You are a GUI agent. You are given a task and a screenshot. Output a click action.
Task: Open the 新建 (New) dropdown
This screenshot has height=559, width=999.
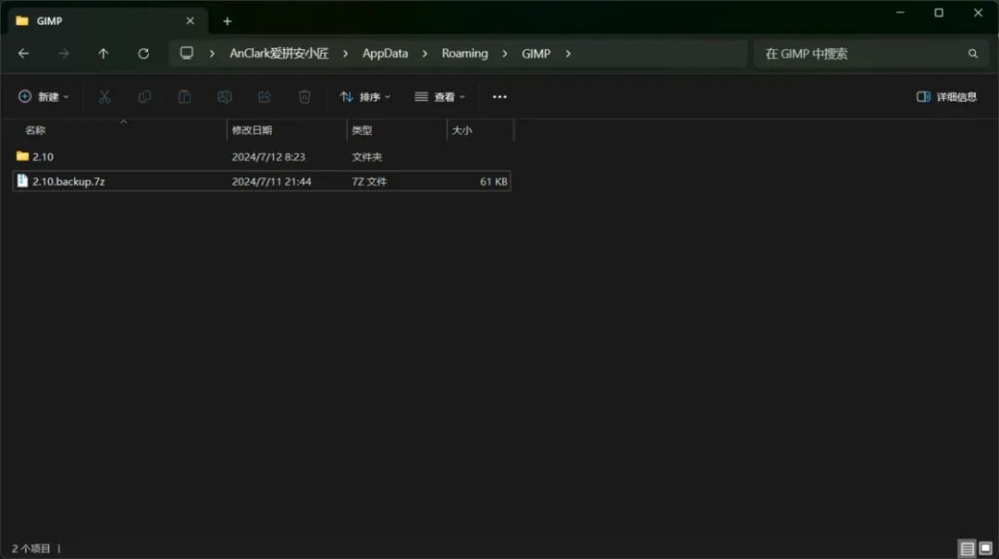[x=43, y=97]
